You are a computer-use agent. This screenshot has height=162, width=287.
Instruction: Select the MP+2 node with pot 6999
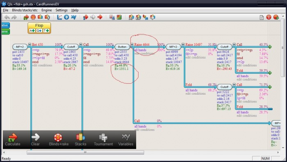(x=173, y=47)
